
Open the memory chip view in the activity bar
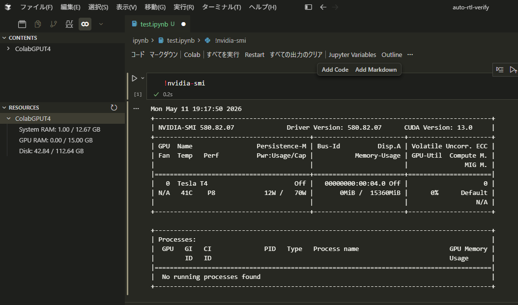tap(22, 24)
